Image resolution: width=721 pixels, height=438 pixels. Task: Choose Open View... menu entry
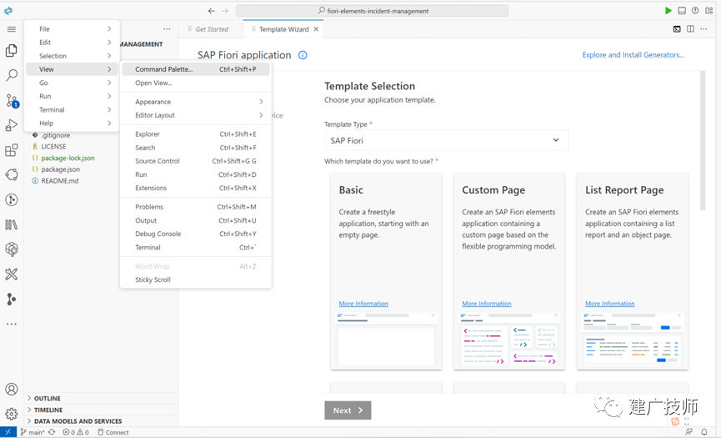tap(196, 83)
